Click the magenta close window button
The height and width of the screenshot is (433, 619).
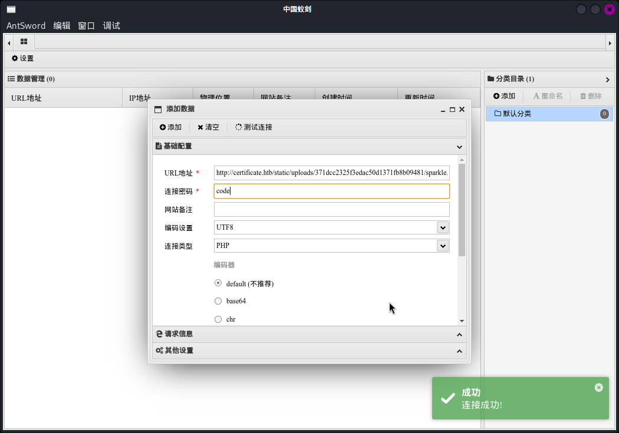610,9
